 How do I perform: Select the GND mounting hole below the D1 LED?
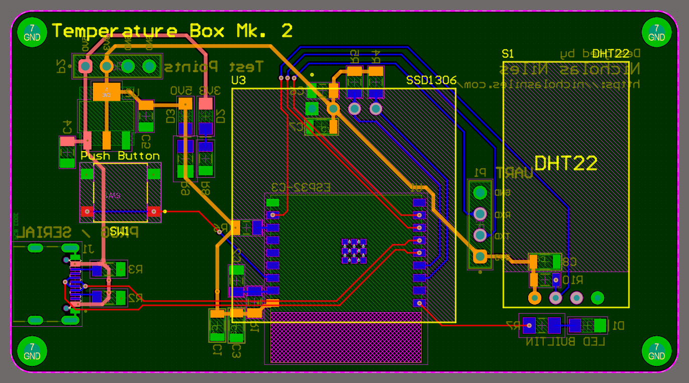point(656,351)
